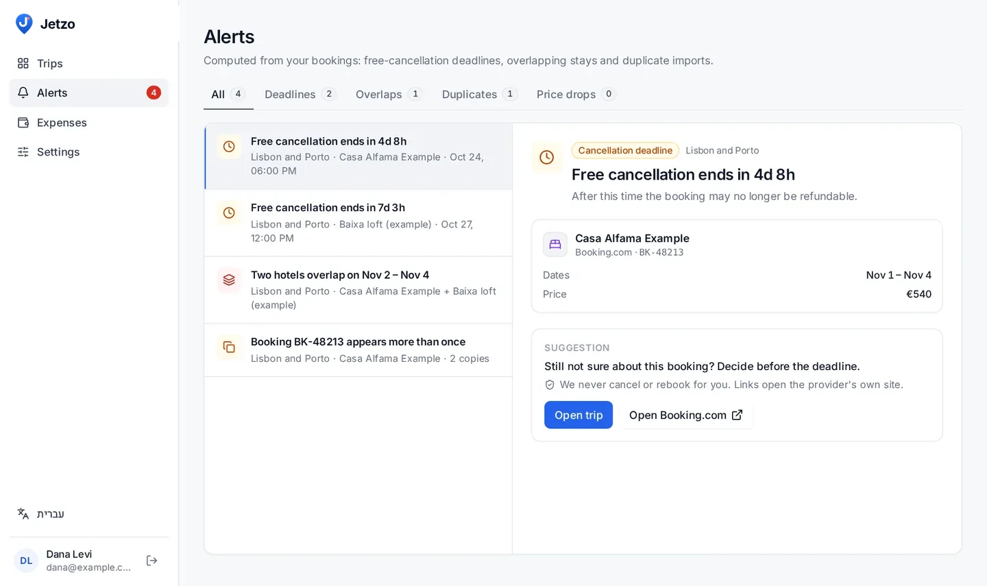The image size is (987, 586).
Task: Click the duplicate copies icon in list
Action: (229, 347)
